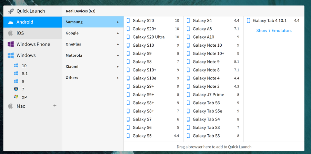Select the Android platform
Image resolution: width=311 pixels, height=154 pixels.
[x=32, y=22]
